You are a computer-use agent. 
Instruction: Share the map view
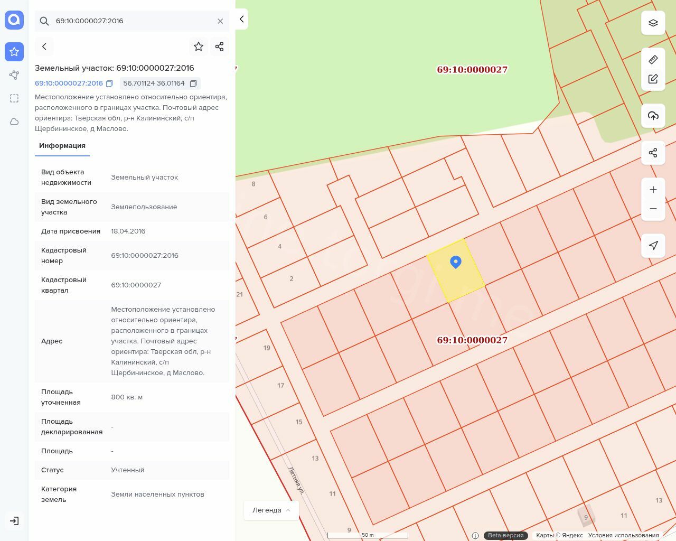click(x=653, y=153)
